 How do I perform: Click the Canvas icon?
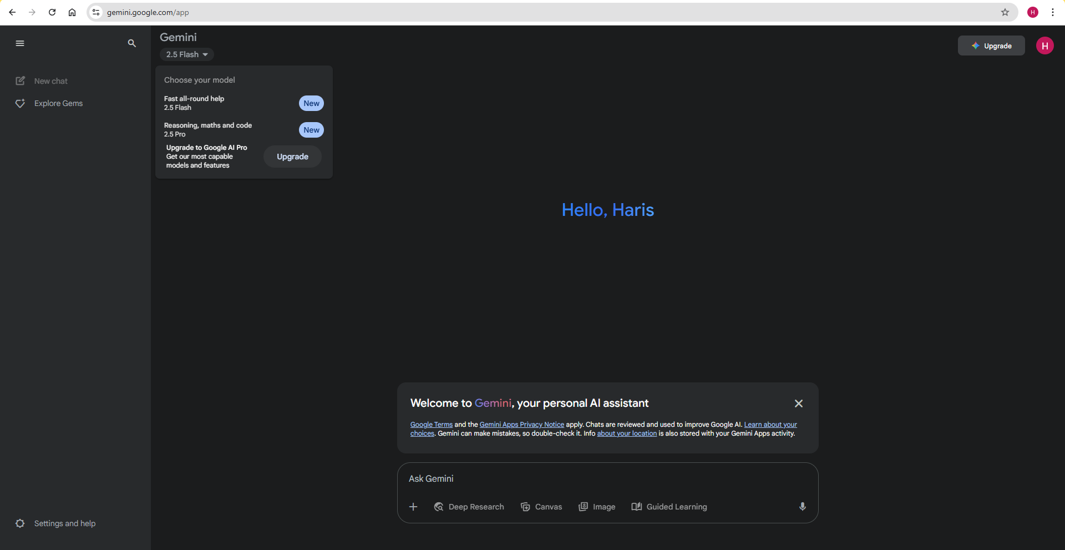point(525,507)
